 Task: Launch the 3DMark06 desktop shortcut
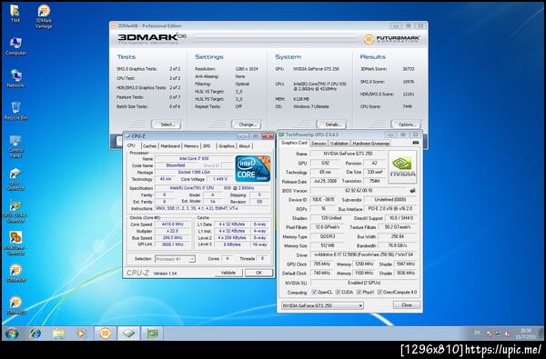click(15, 273)
